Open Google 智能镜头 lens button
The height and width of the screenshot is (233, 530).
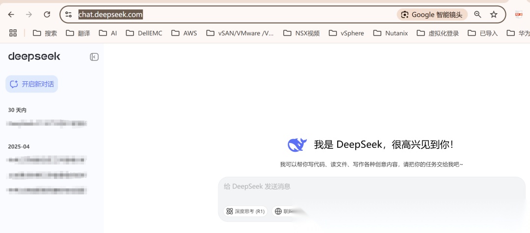tap(432, 15)
